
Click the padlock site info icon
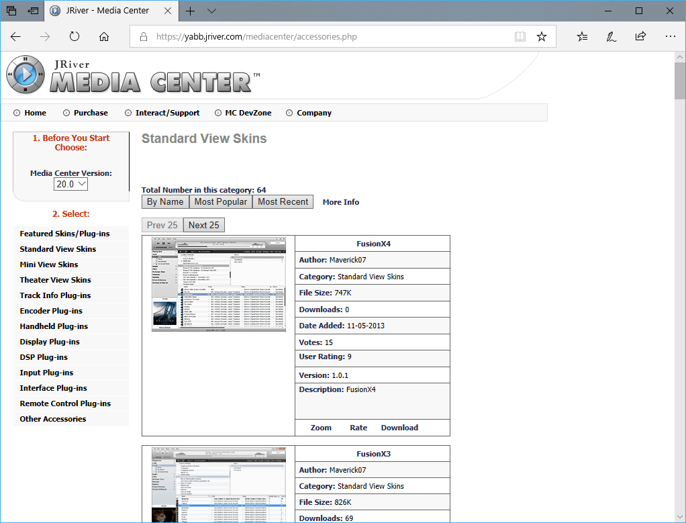coord(144,37)
